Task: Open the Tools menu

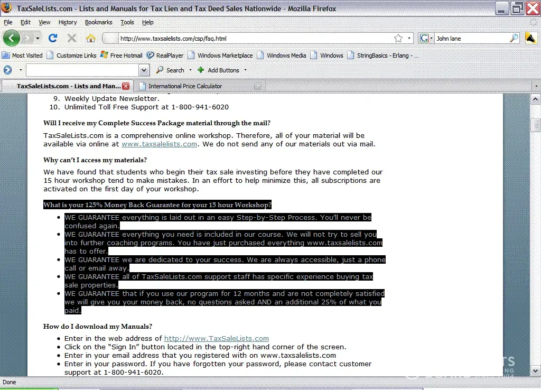Action: [127, 22]
